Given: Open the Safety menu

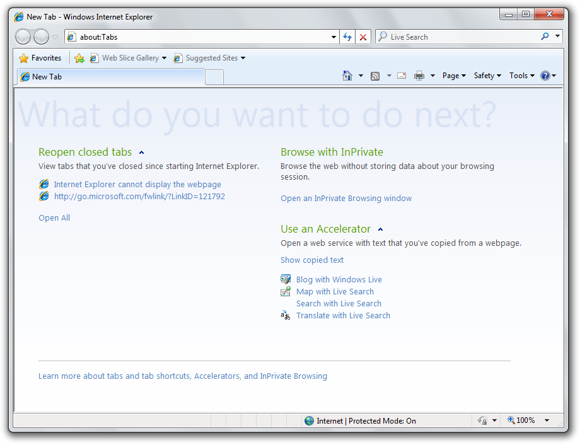Looking at the screenshot, I should [x=487, y=76].
